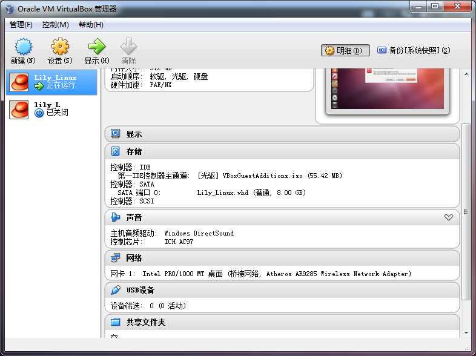
Task: Click the running-state arrow icon under Lily_Linux
Action: 39,86
